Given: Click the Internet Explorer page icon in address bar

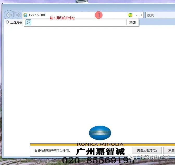Looking at the screenshot, I should pyautogui.click(x=25, y=15).
